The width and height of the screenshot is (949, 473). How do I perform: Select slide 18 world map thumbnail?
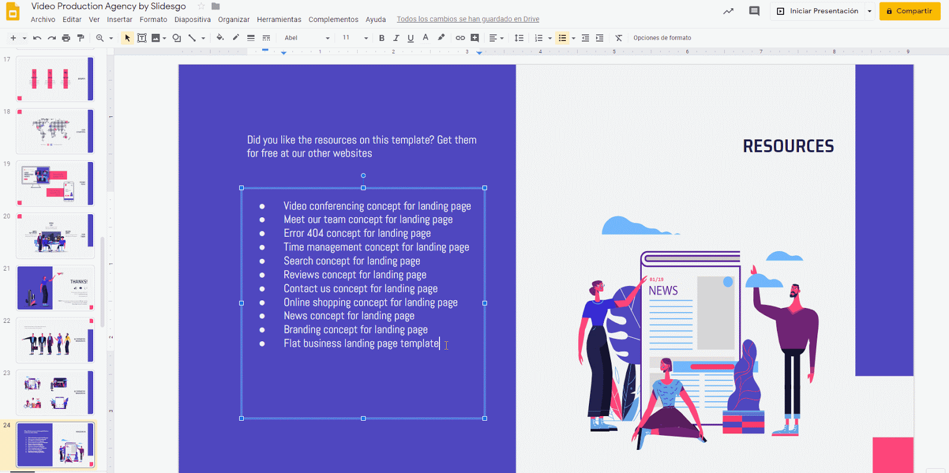(x=55, y=131)
